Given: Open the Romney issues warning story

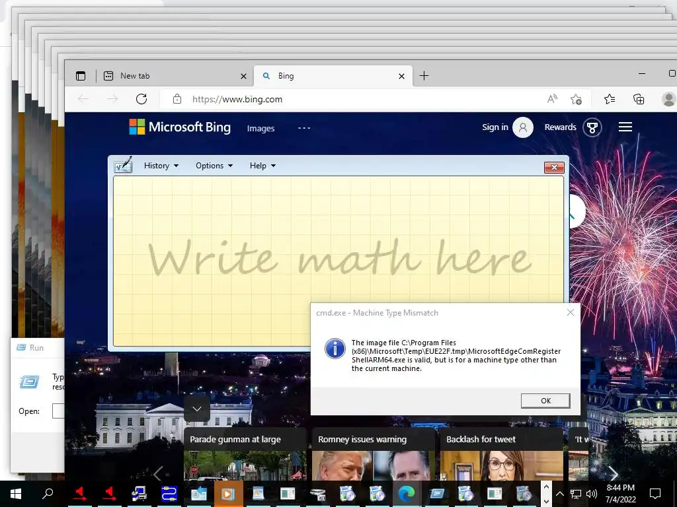Looking at the screenshot, I should pyautogui.click(x=373, y=454).
